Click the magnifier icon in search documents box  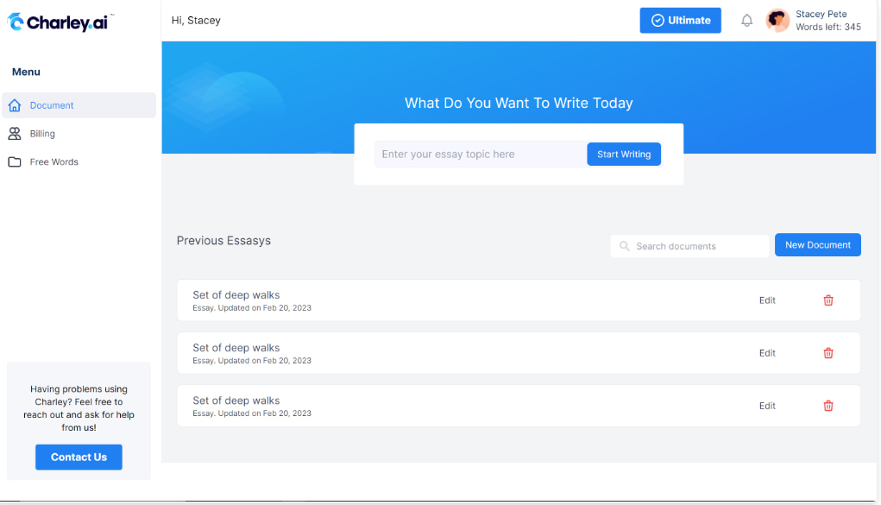624,246
